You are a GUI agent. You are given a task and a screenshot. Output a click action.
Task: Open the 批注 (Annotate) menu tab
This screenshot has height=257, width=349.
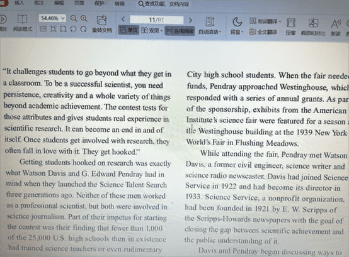pyautogui.click(x=38, y=3)
